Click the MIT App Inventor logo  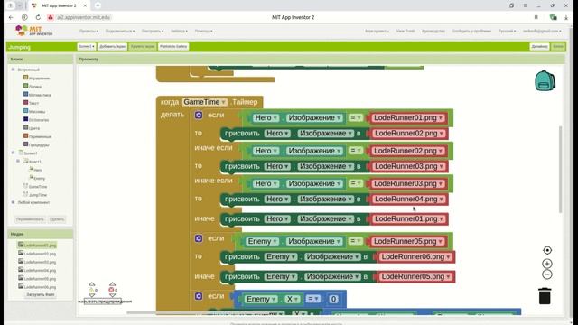[x=34, y=31]
